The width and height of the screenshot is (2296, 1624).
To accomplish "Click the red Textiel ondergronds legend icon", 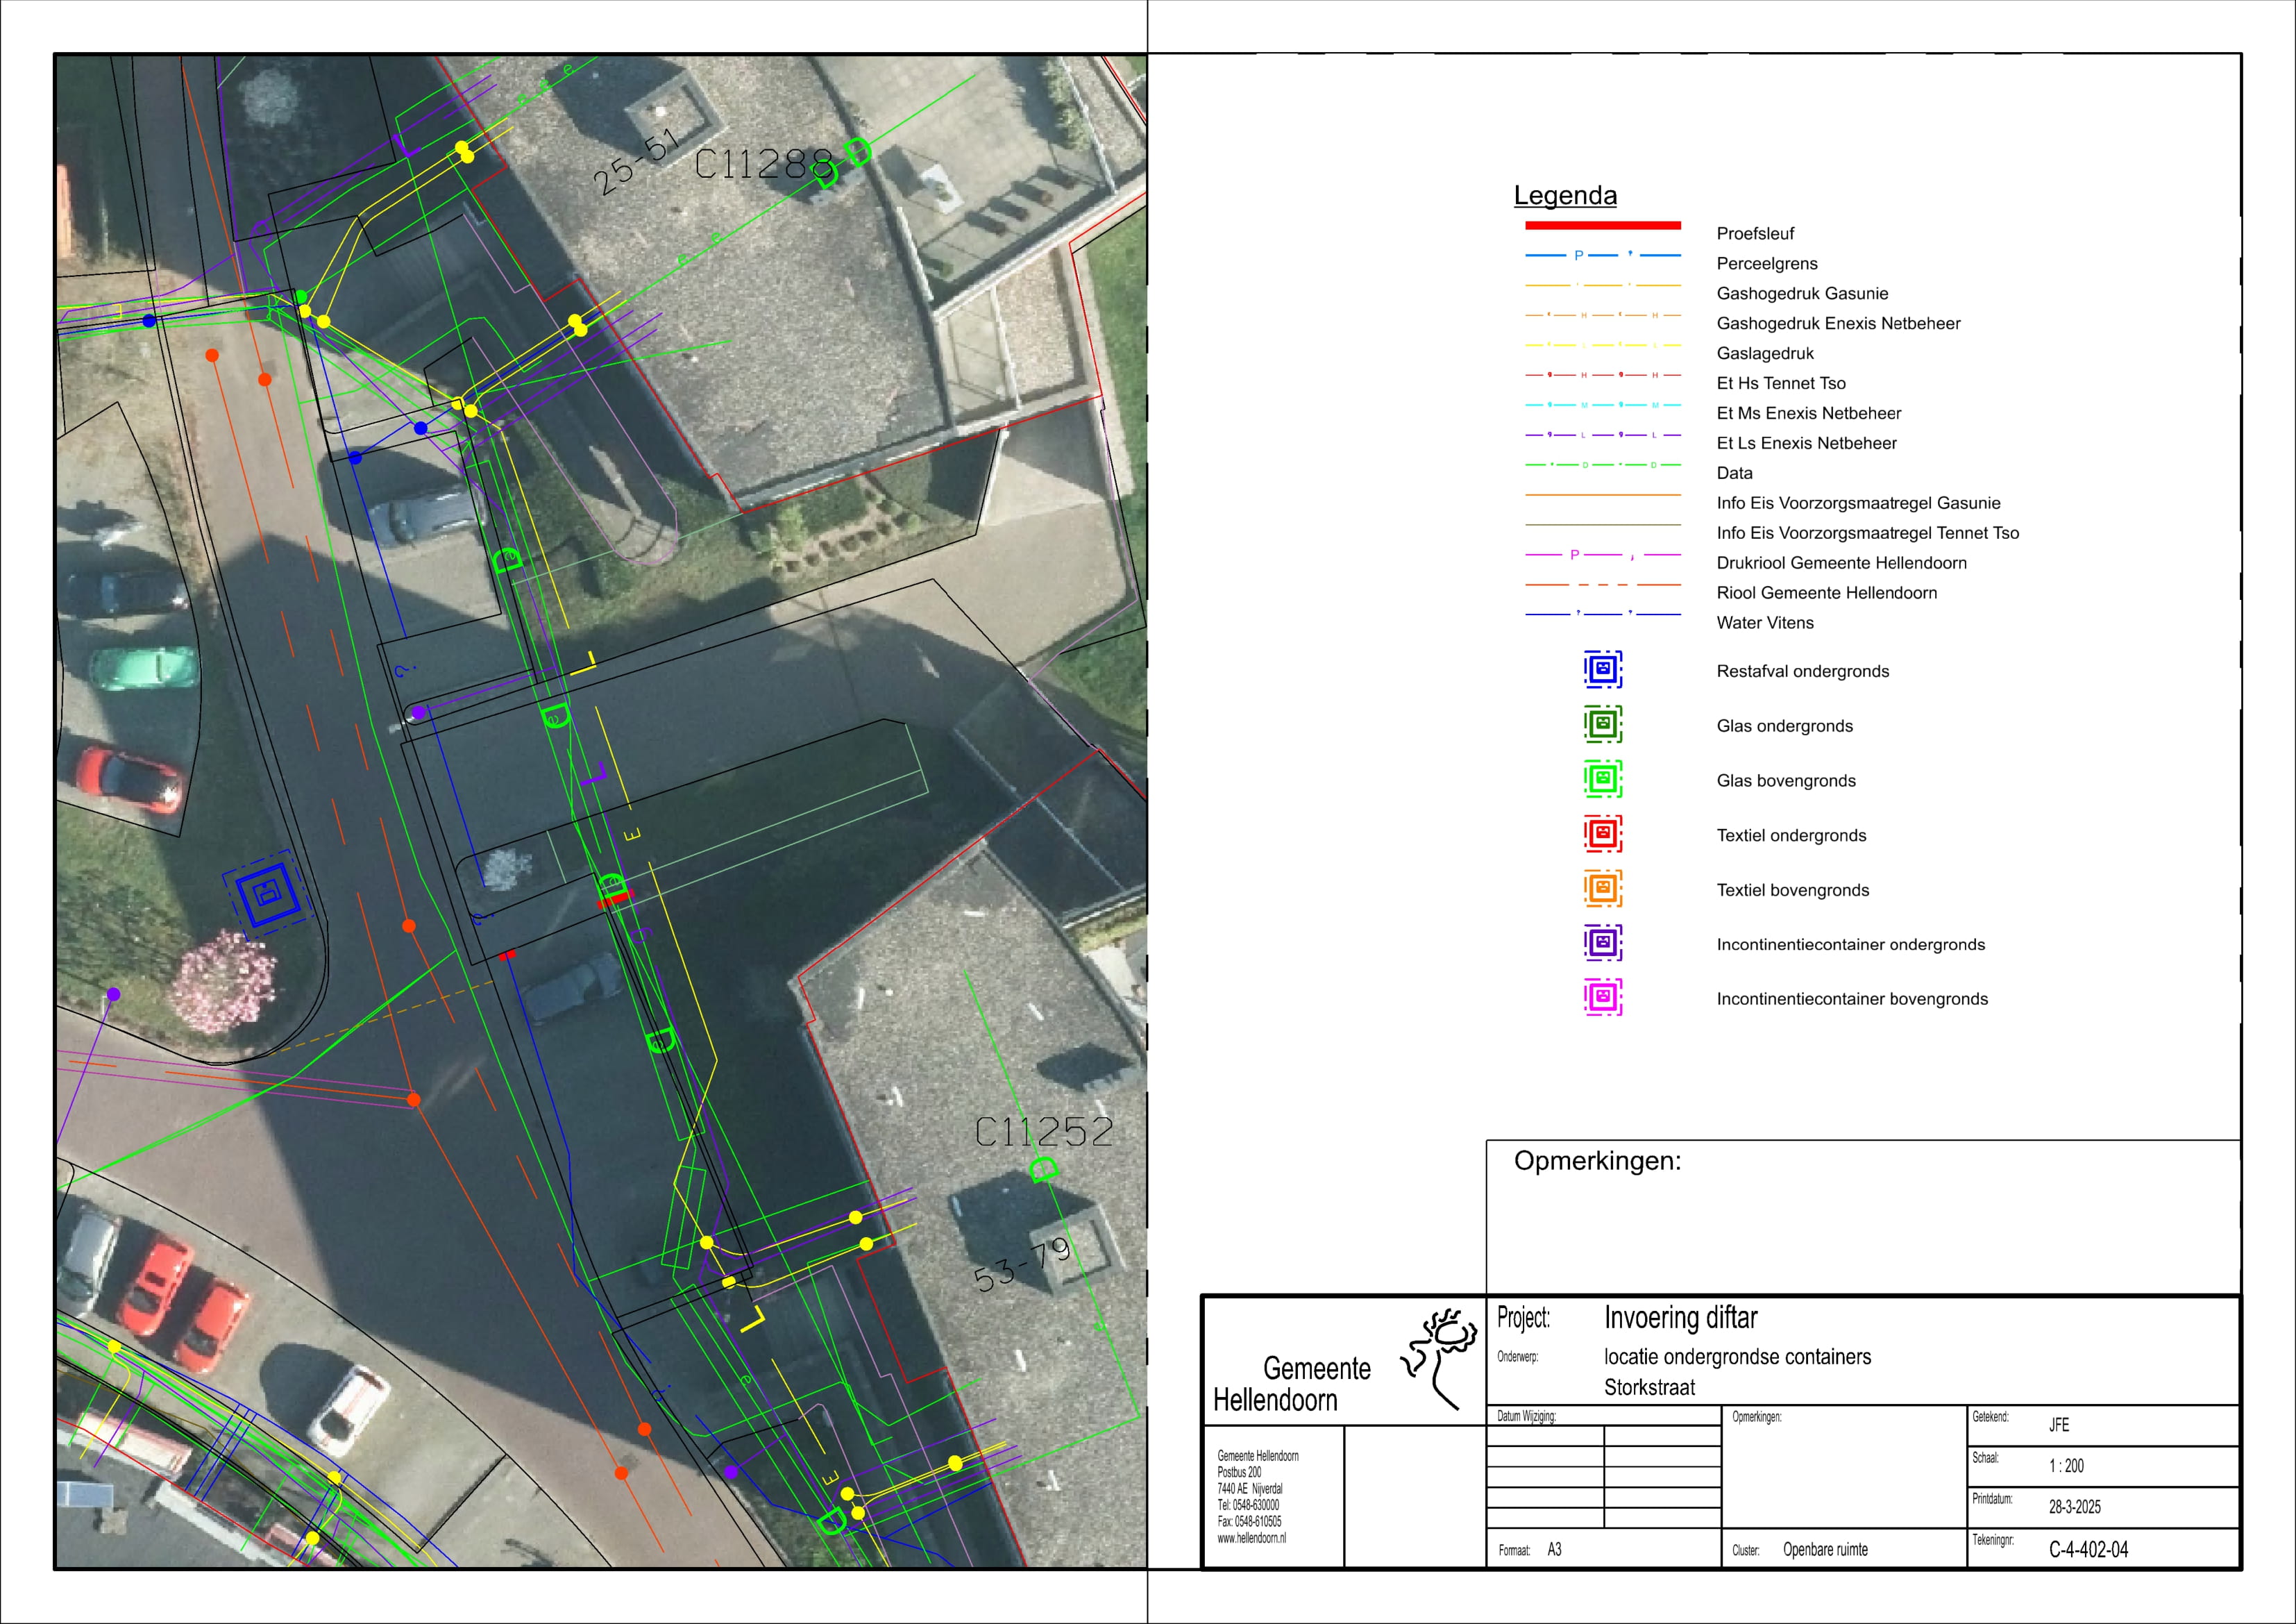I will pyautogui.click(x=1602, y=833).
